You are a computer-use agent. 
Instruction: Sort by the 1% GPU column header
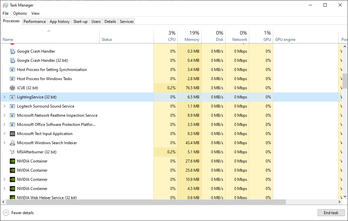261,36
